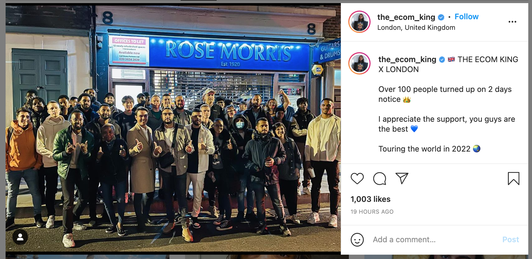The image size is (532, 259).
Task: Open the London, United Kingdom location link
Action: (416, 28)
